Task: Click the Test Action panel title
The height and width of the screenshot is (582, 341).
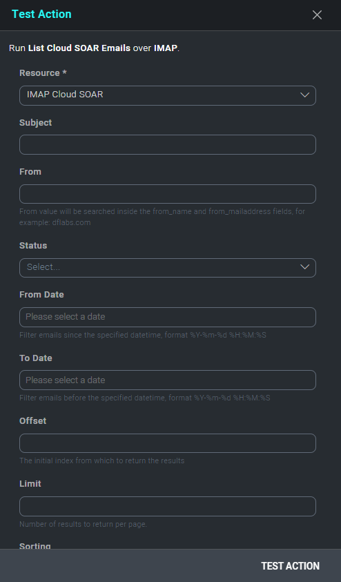Action: (41, 14)
